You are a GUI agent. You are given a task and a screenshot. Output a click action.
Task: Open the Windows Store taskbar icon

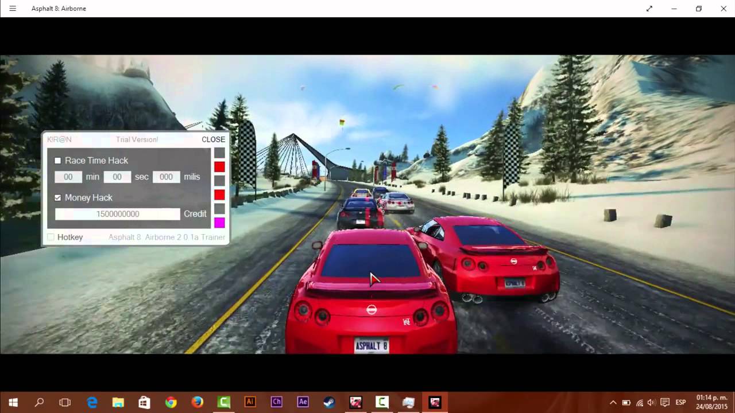pos(144,402)
